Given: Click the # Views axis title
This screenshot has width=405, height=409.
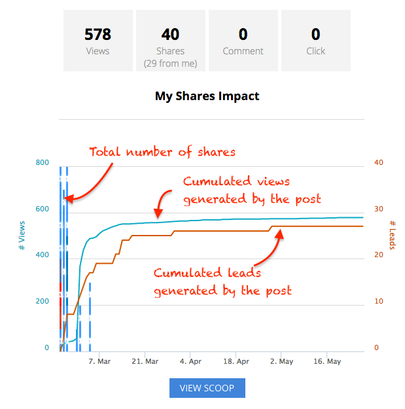Looking at the screenshot, I should 22,236.
